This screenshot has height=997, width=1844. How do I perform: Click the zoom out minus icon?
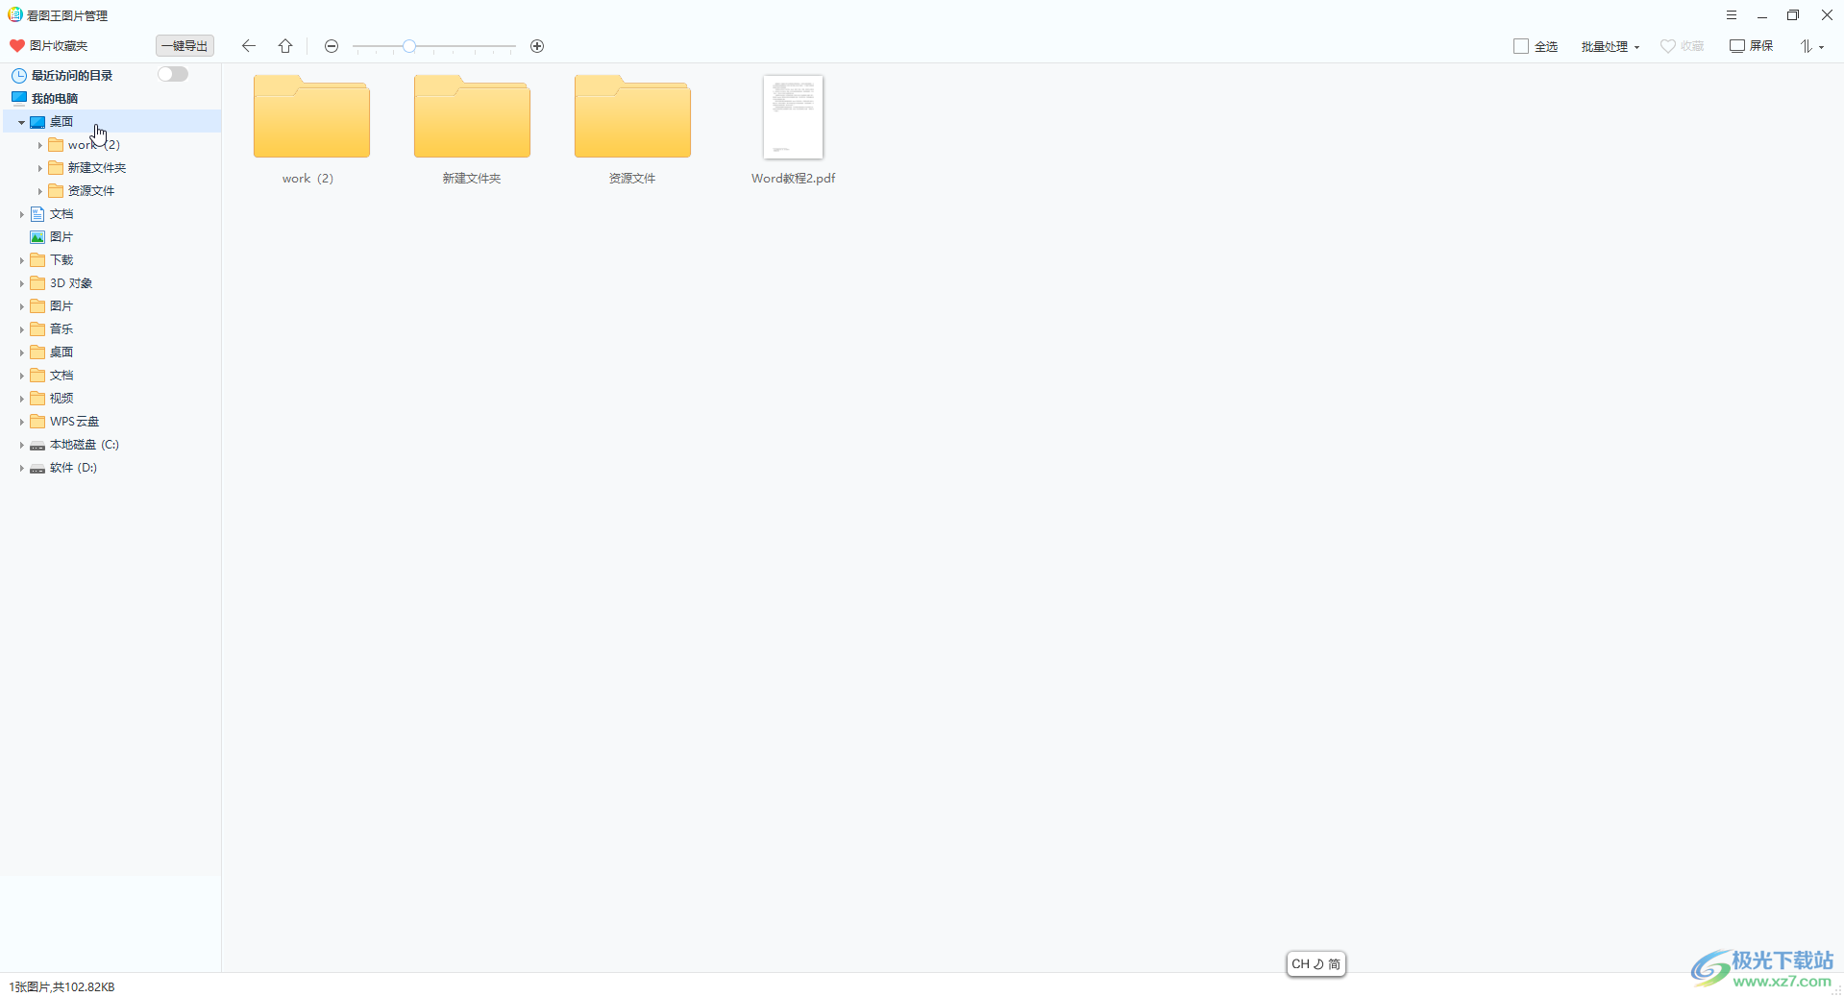[x=332, y=46]
